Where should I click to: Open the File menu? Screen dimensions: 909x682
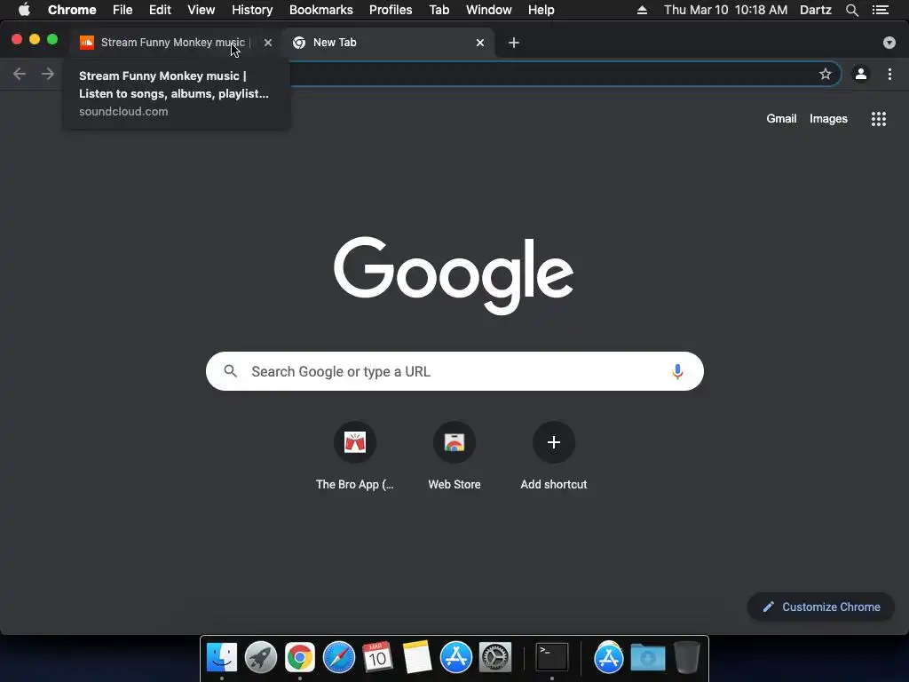(x=123, y=10)
